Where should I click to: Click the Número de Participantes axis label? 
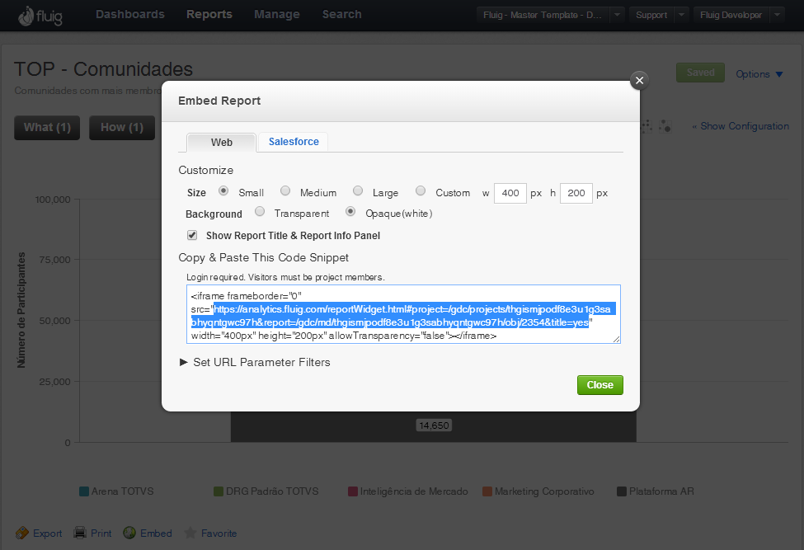pos(21,310)
